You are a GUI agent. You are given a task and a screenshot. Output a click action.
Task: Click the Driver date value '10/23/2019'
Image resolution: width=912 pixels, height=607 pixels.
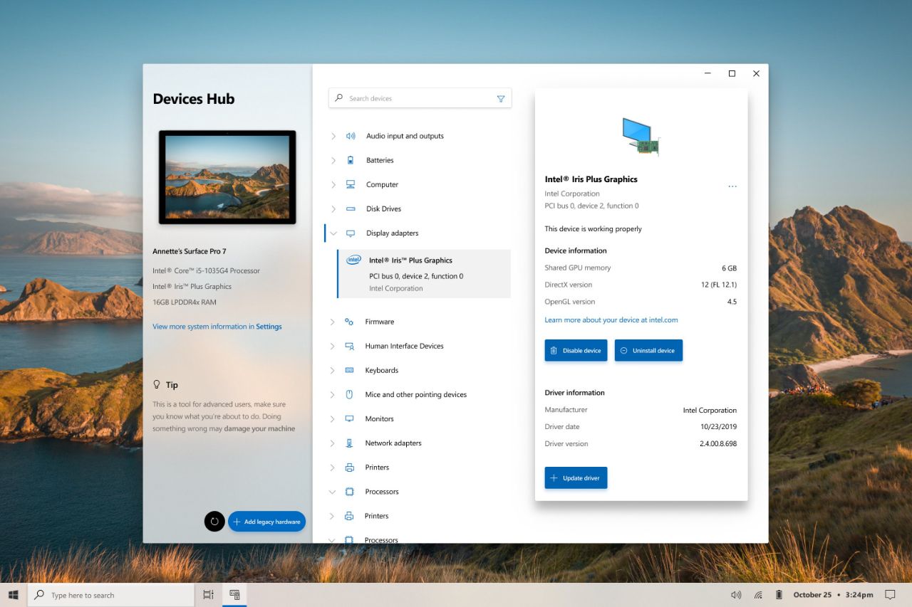click(718, 427)
